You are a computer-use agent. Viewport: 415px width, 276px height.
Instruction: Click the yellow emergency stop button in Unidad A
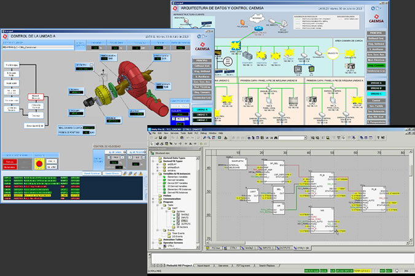pyautogui.click(x=39, y=164)
